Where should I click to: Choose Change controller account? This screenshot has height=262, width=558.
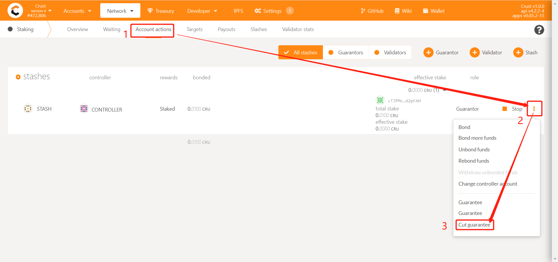point(488,184)
